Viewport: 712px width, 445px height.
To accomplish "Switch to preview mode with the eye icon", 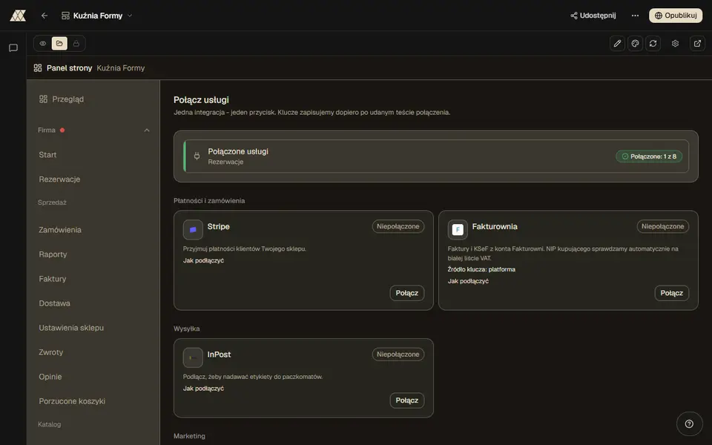I will (x=43, y=44).
